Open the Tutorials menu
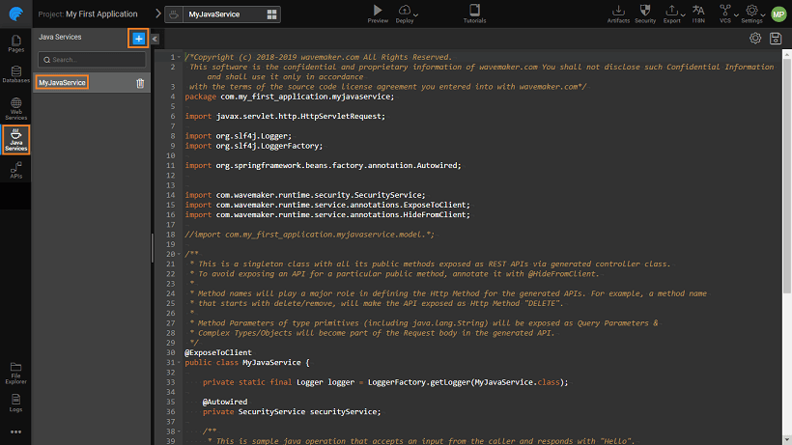Viewport: 792px width, 445px height. click(x=474, y=14)
